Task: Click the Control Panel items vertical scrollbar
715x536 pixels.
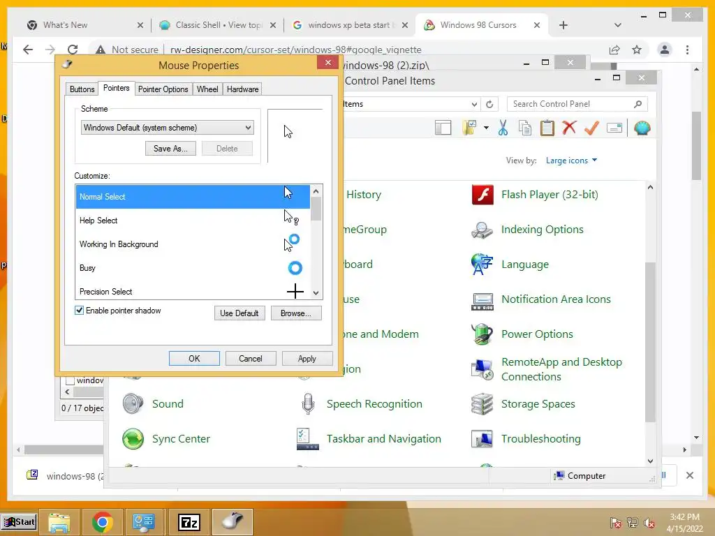Action: 650,342
